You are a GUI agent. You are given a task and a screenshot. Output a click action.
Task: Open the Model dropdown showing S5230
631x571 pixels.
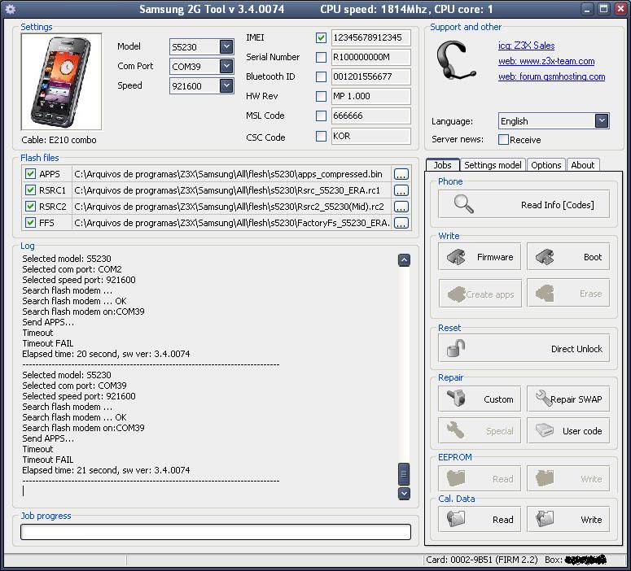226,46
